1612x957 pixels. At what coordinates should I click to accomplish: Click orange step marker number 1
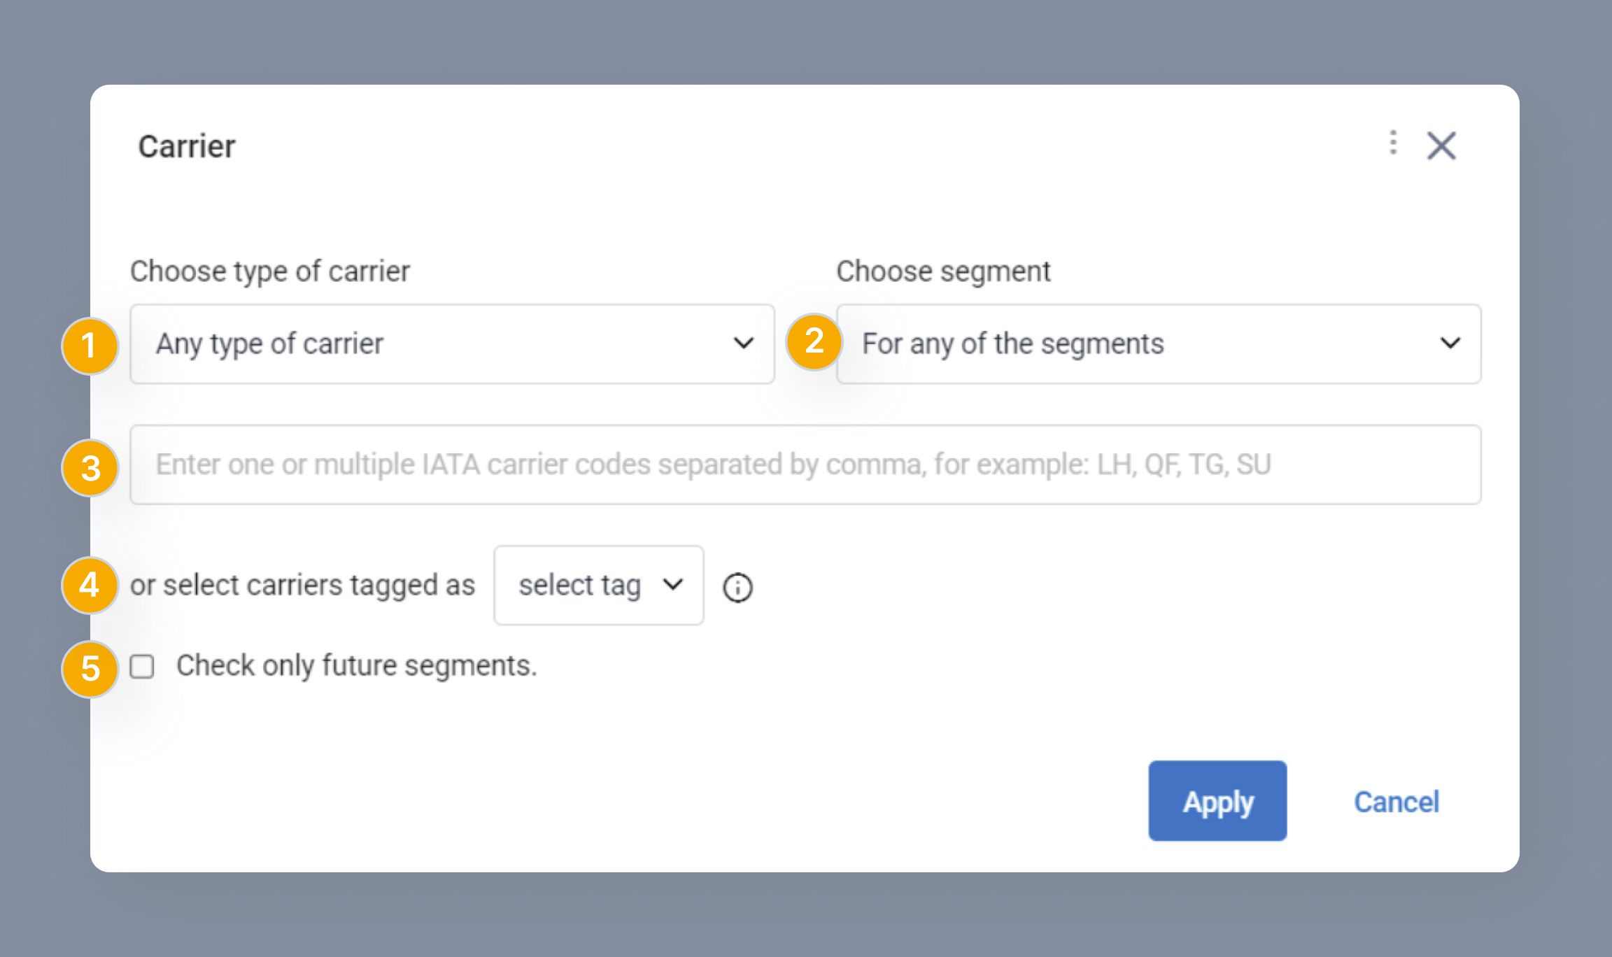click(x=89, y=346)
